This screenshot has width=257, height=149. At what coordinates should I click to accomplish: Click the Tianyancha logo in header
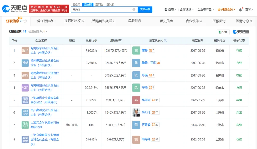click(15, 9)
